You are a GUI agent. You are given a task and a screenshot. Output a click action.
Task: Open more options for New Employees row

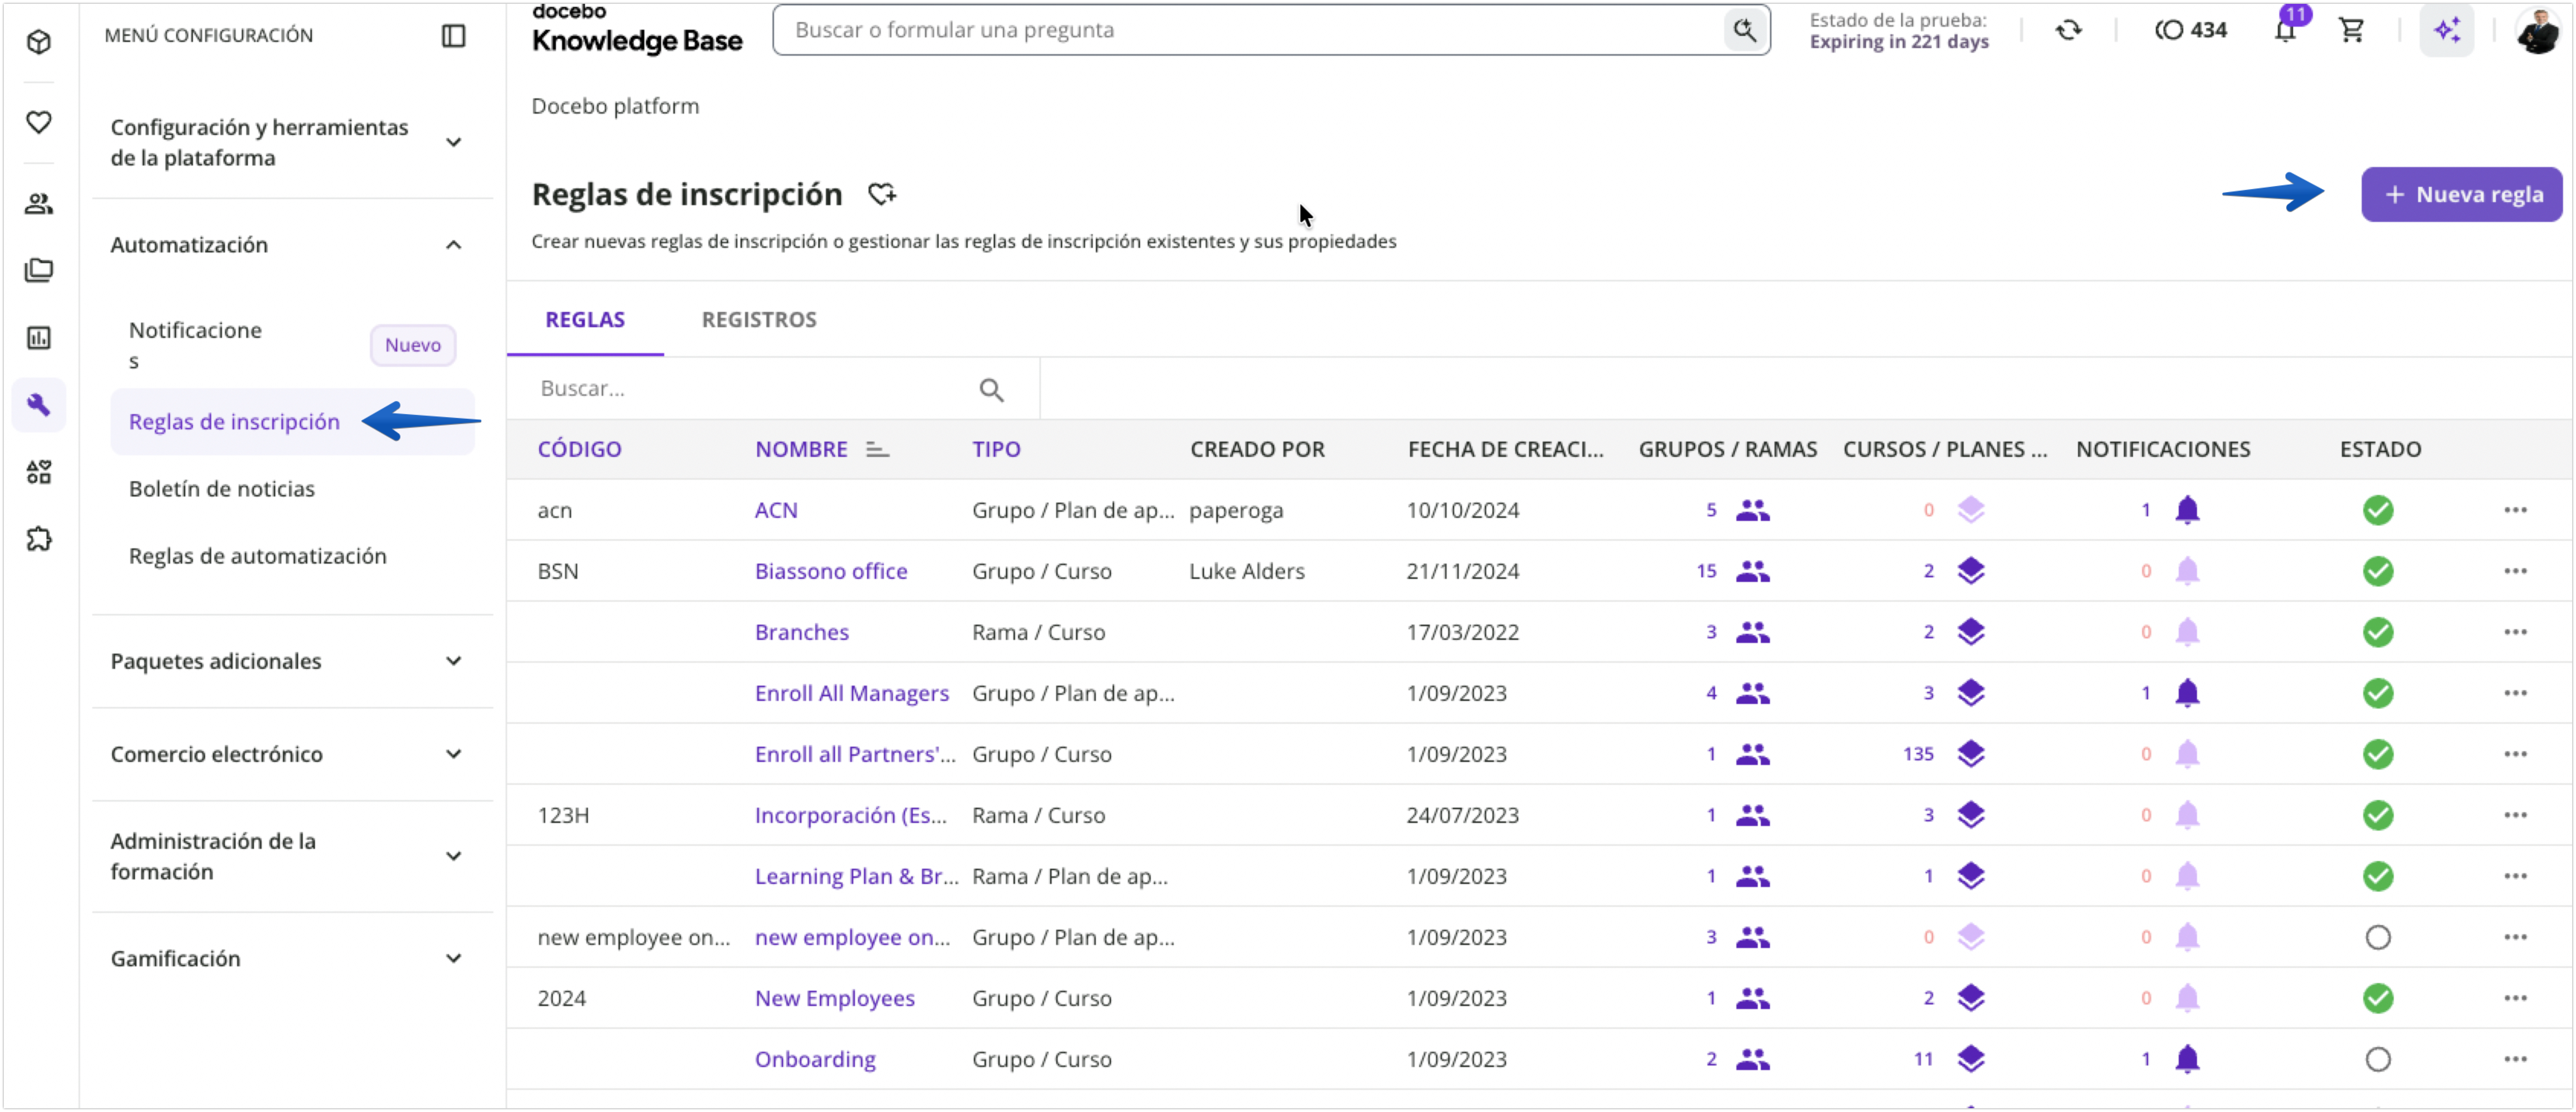tap(2515, 998)
